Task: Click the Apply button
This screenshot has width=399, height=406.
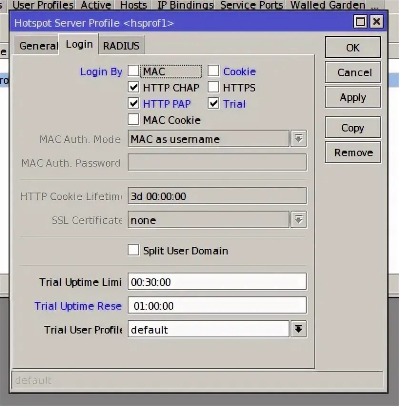Action: point(352,97)
